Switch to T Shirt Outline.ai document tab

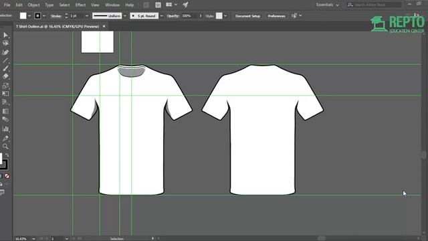tap(58, 26)
